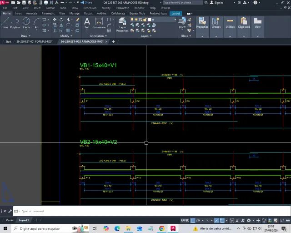Viewport: 291px width, 233px height.
Task: Switch to the Collaborate ribbon tab
Action: 118,13
